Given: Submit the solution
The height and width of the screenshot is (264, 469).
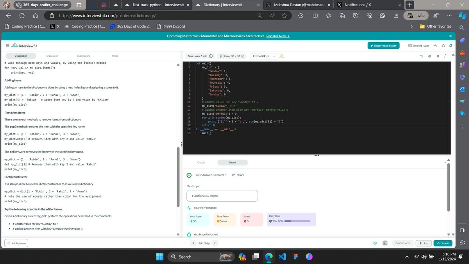Looking at the screenshot, I should click(443, 243).
